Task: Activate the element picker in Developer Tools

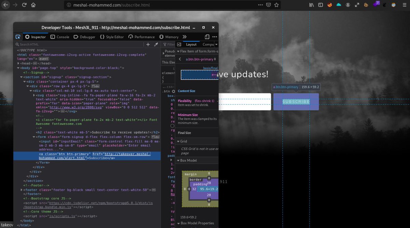Action: [x=18, y=37]
